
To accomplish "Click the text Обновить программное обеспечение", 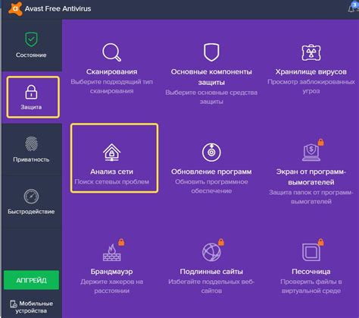I will (x=211, y=186).
